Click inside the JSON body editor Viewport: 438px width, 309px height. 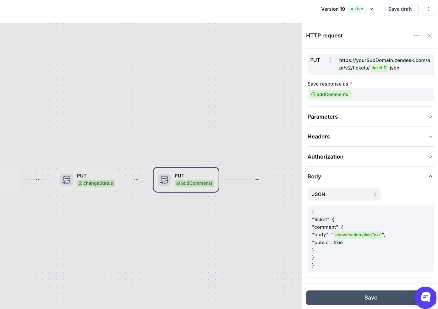tap(371, 239)
